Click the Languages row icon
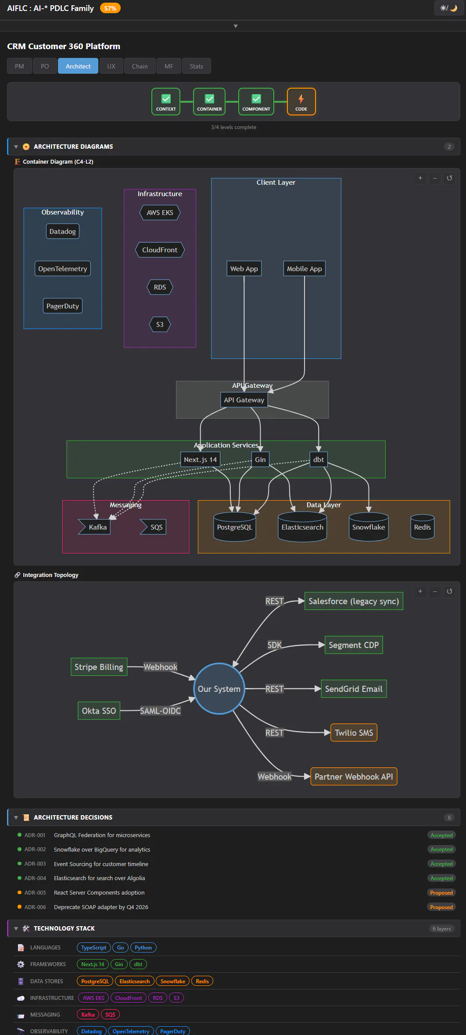 [x=21, y=948]
